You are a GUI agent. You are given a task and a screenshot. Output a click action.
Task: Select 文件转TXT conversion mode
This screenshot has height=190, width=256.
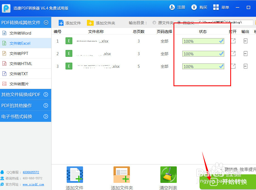pyautogui.click(x=26, y=74)
